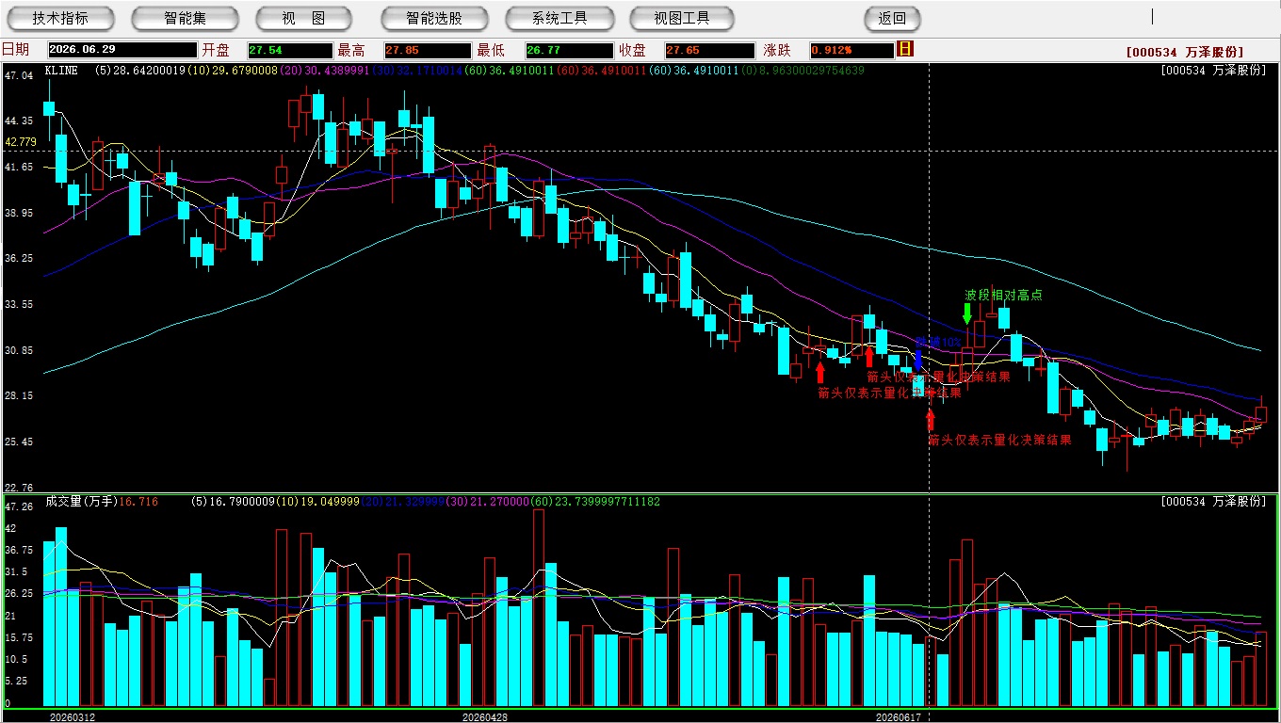Screen dimensions: 1281x723
Task: Click the 20260312 date marker
Action: click(x=72, y=716)
